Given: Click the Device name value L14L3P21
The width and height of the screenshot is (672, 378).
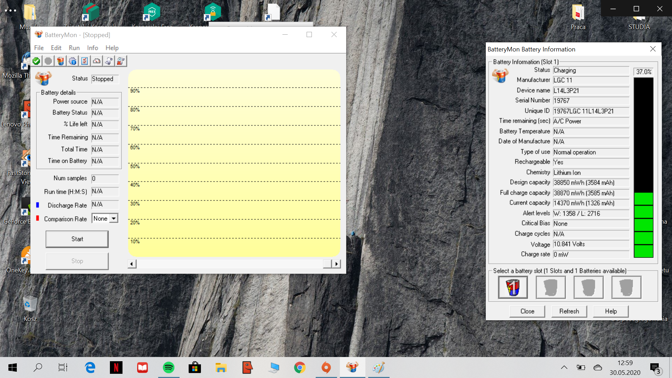Looking at the screenshot, I should 591,91.
